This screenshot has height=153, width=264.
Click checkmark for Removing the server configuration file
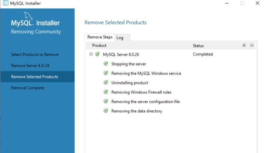[106, 101]
